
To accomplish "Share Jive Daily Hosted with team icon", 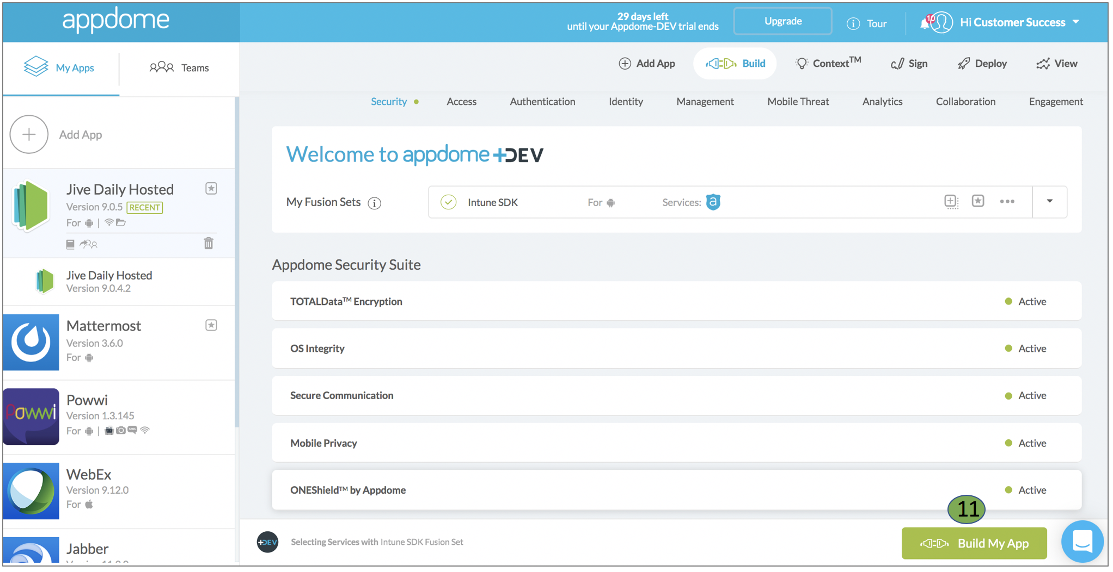I will [88, 244].
